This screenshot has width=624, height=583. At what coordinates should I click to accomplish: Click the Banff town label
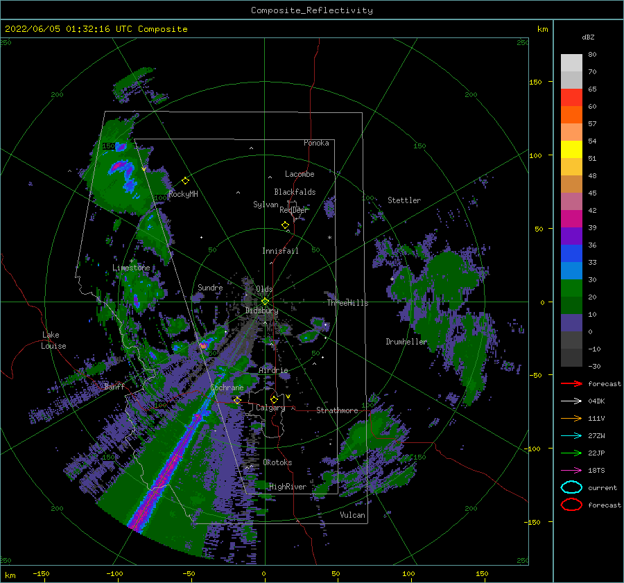click(x=114, y=386)
